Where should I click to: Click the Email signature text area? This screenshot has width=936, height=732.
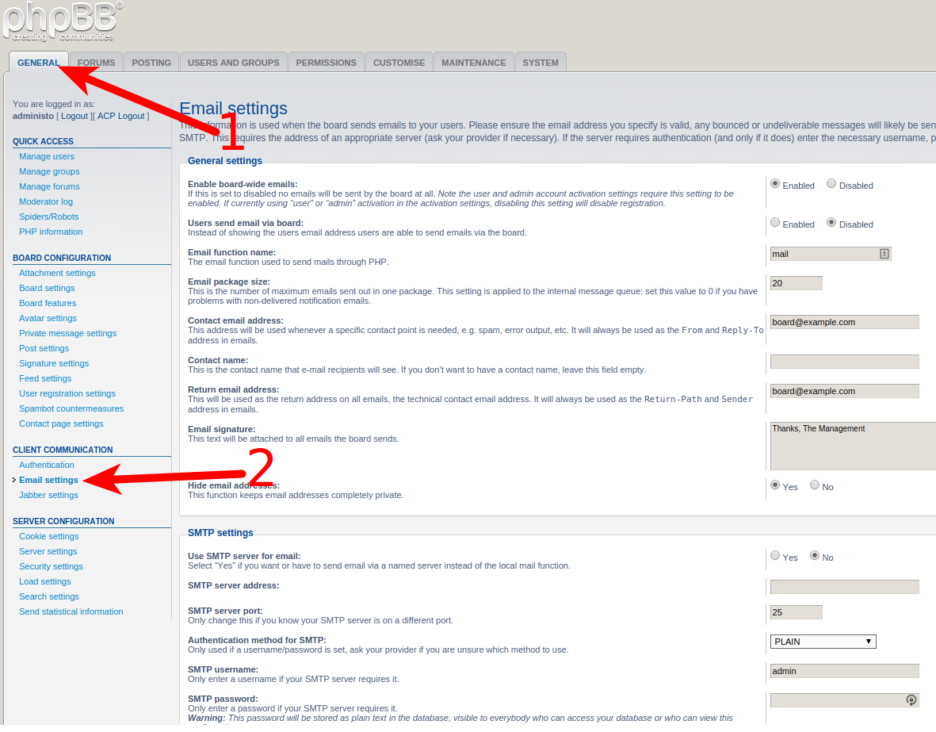(853, 446)
